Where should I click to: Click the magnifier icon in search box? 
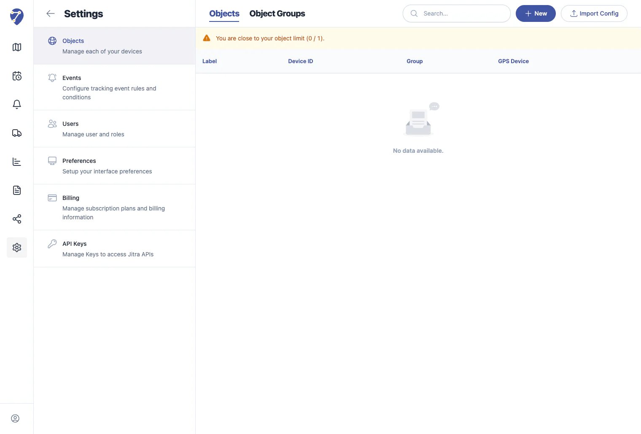click(414, 13)
